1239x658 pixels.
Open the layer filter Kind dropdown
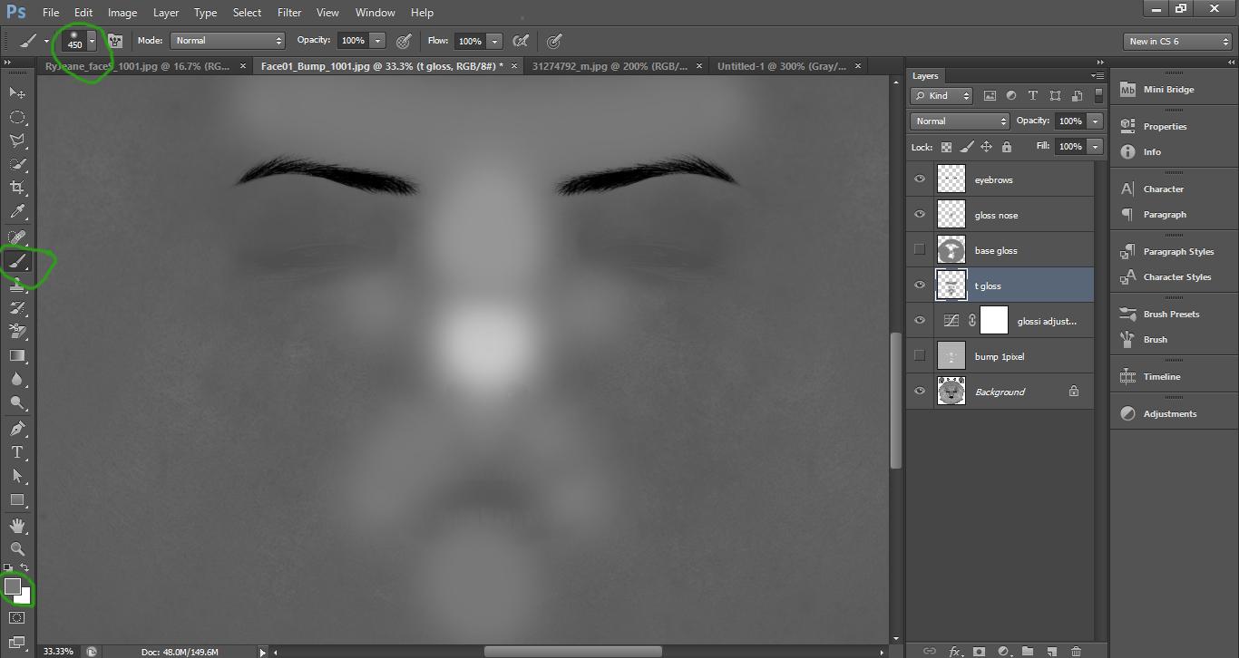pos(941,95)
